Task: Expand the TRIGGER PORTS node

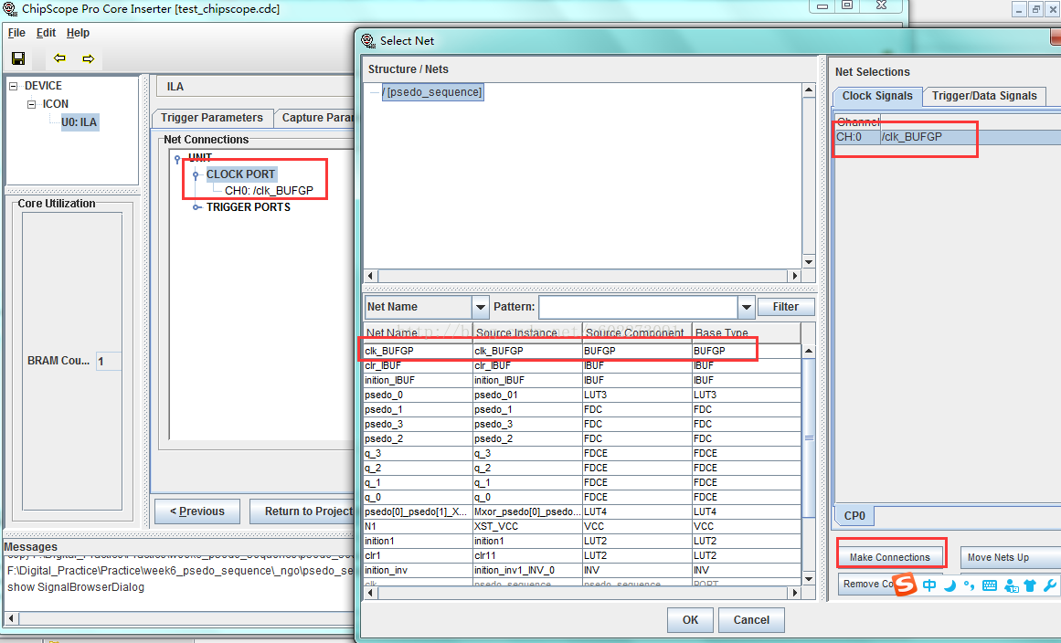Action: coord(196,207)
